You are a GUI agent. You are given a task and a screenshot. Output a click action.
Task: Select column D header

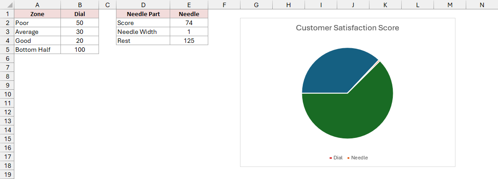143,5
